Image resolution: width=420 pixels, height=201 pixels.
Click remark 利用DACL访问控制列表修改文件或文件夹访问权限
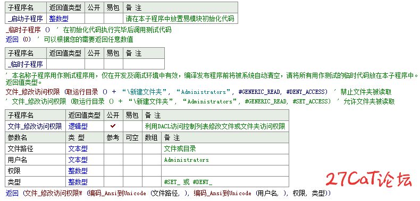click(215, 126)
